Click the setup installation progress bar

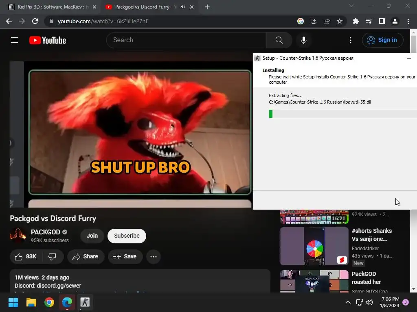(x=343, y=114)
